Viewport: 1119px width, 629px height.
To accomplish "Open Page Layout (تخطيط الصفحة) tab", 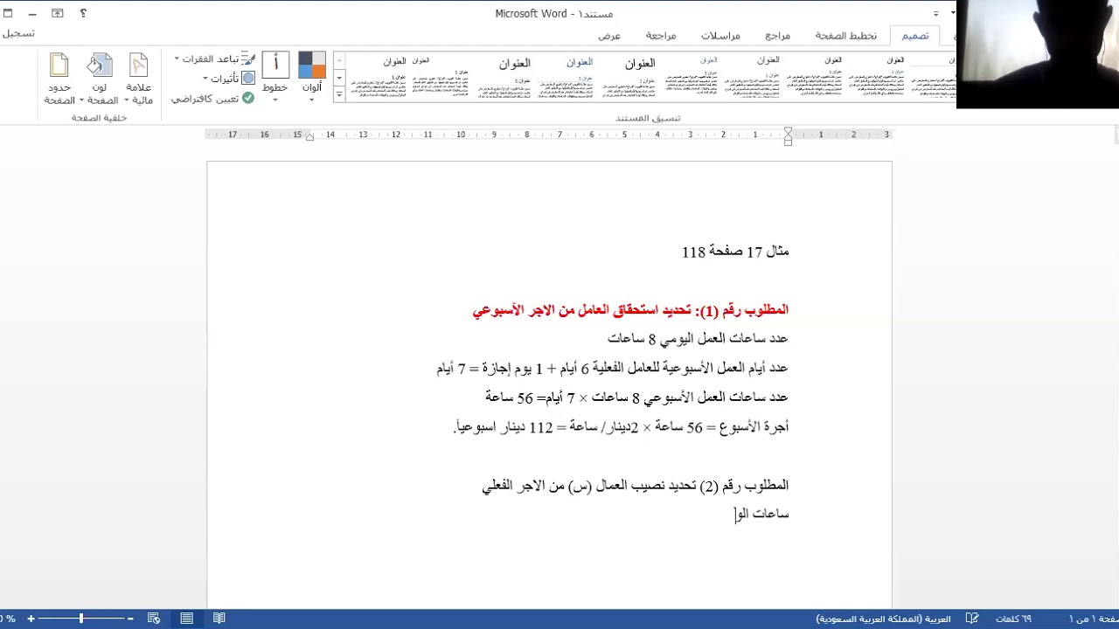I will (x=845, y=36).
